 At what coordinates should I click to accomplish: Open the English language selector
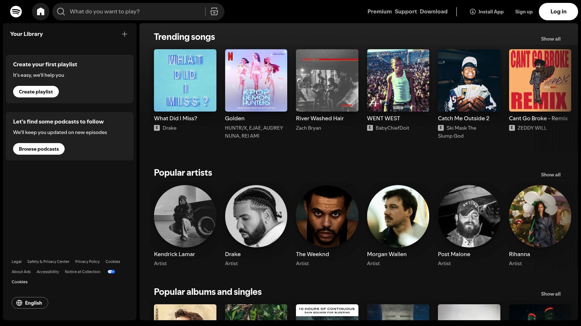30,303
